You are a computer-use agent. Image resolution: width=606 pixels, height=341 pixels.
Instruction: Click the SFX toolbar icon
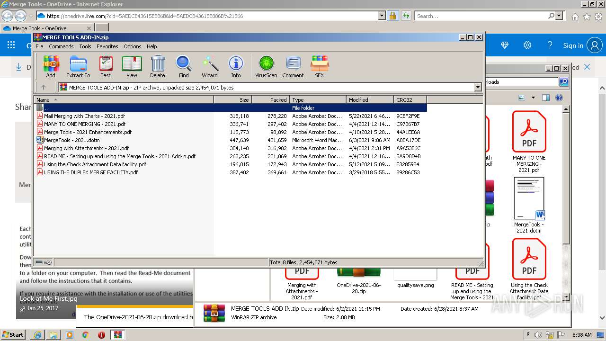click(320, 66)
